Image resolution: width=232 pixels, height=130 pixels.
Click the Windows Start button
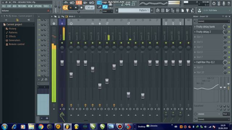pos(5,127)
